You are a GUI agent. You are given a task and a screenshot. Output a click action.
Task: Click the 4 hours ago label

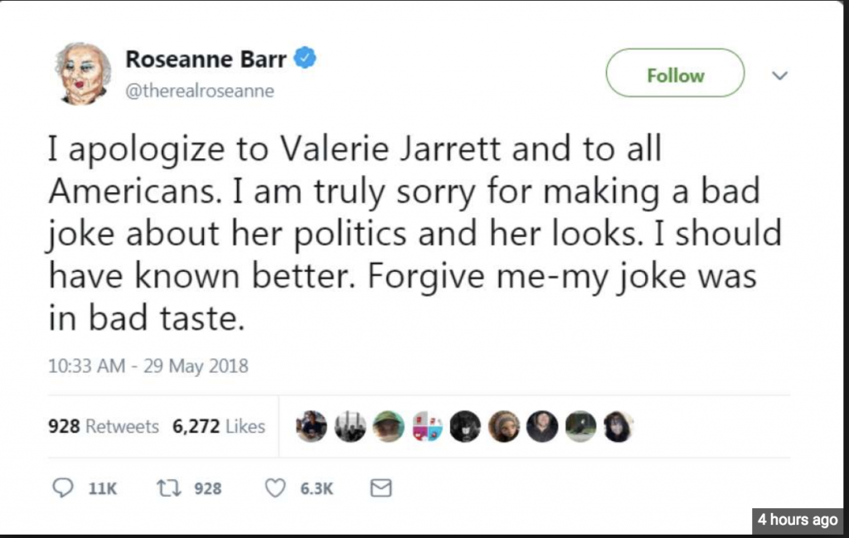point(796,521)
